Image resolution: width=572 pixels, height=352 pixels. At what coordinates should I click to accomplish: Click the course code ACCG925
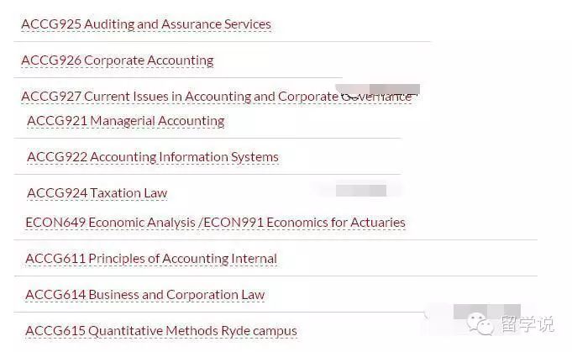(51, 24)
